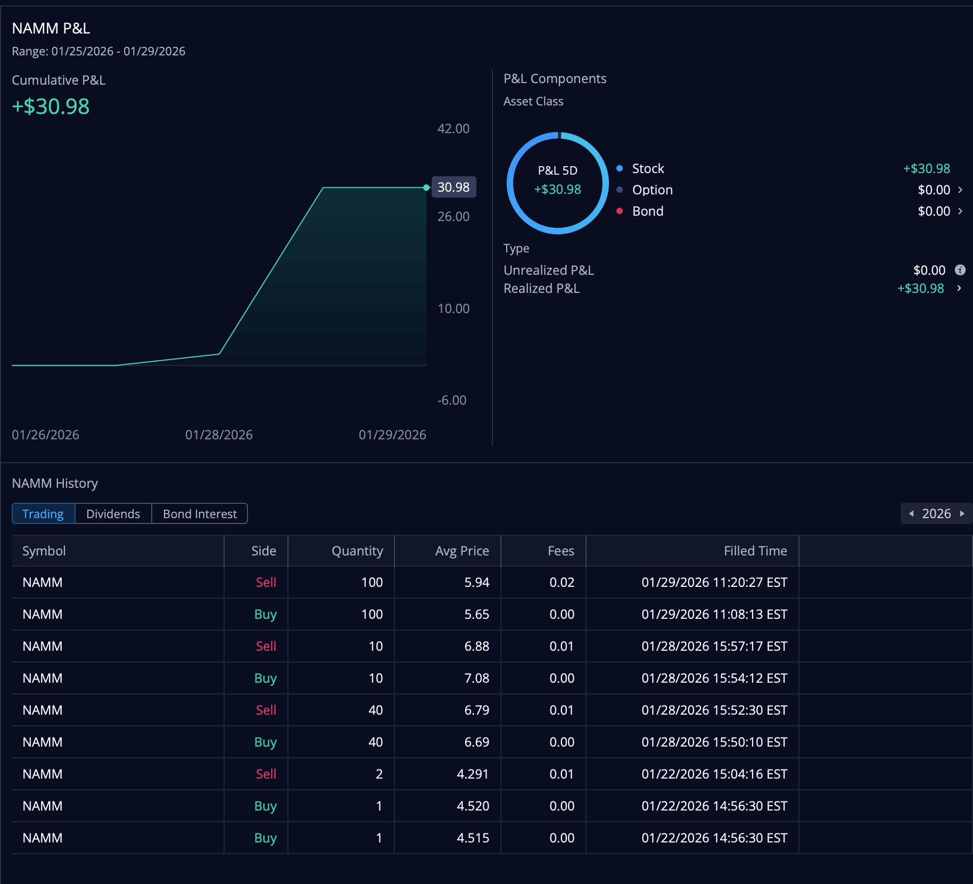The height and width of the screenshot is (884, 973).
Task: Select the Buy 40 at 6.69 row
Action: (405, 742)
